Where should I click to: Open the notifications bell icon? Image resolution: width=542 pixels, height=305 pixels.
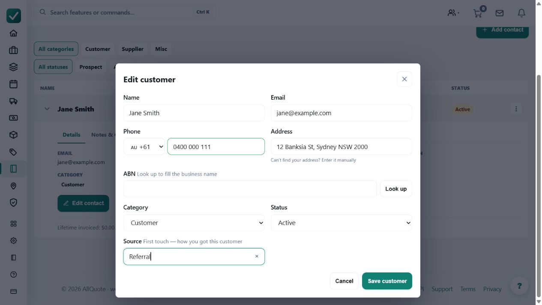tap(521, 13)
